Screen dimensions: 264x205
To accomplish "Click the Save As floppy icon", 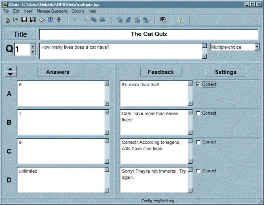I will (x=33, y=20).
